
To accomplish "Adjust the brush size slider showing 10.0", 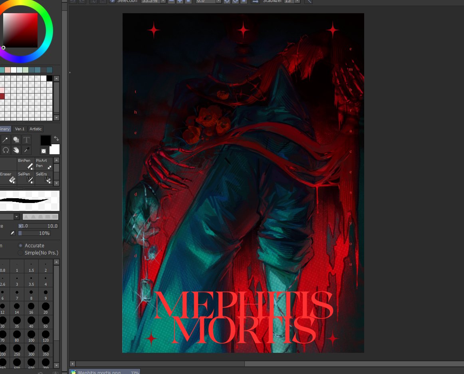I will click(38, 226).
